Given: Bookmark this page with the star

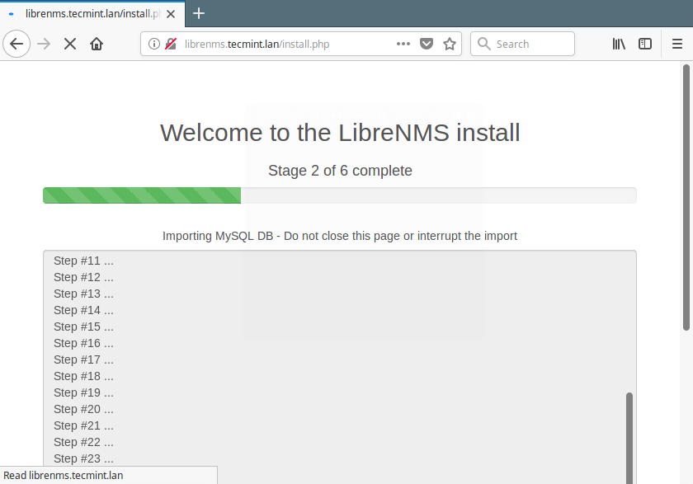Looking at the screenshot, I should coord(450,44).
